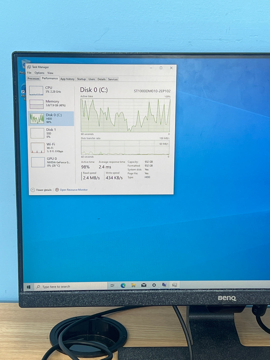Switch to the App history tab
Viewport: 270px width, 360px height.
pos(67,79)
